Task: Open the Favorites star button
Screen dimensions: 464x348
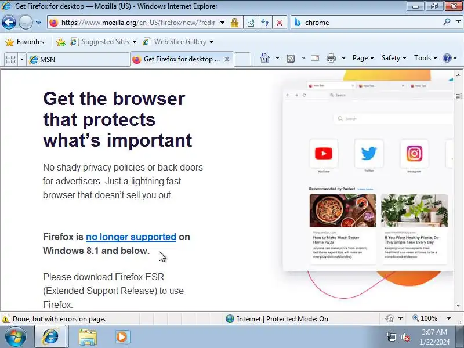Action: (x=24, y=42)
